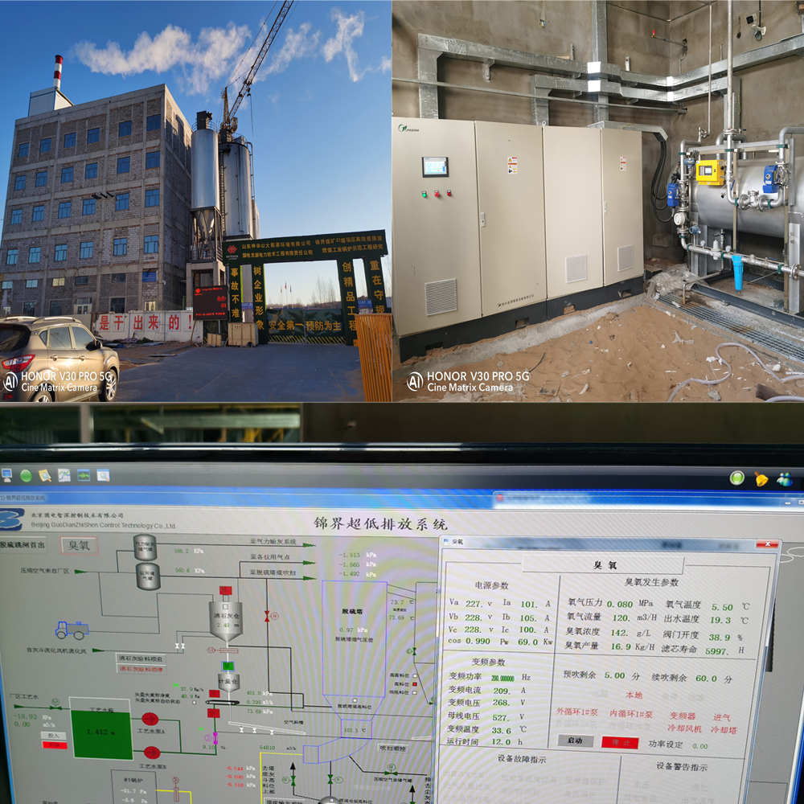Click the 氧气压力 value 0.080
This screenshot has width=804, height=804.
click(619, 604)
